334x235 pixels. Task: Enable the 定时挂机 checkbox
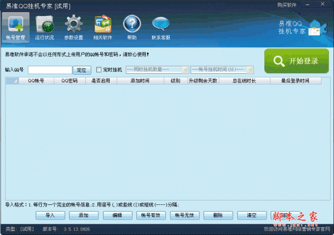[x=99, y=70]
